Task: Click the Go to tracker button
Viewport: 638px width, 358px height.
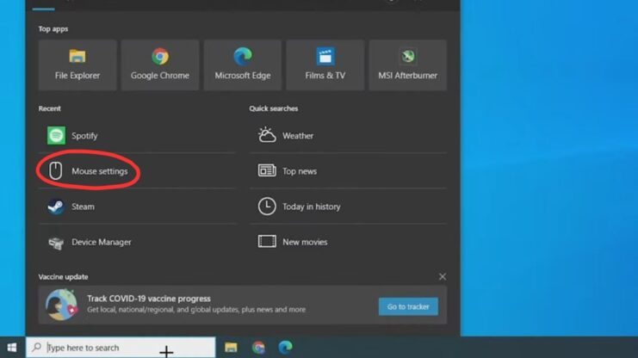Action: tap(408, 306)
